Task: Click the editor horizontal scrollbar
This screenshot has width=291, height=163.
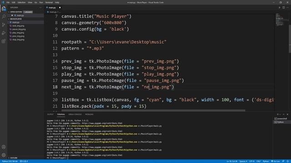Action: coord(153,110)
